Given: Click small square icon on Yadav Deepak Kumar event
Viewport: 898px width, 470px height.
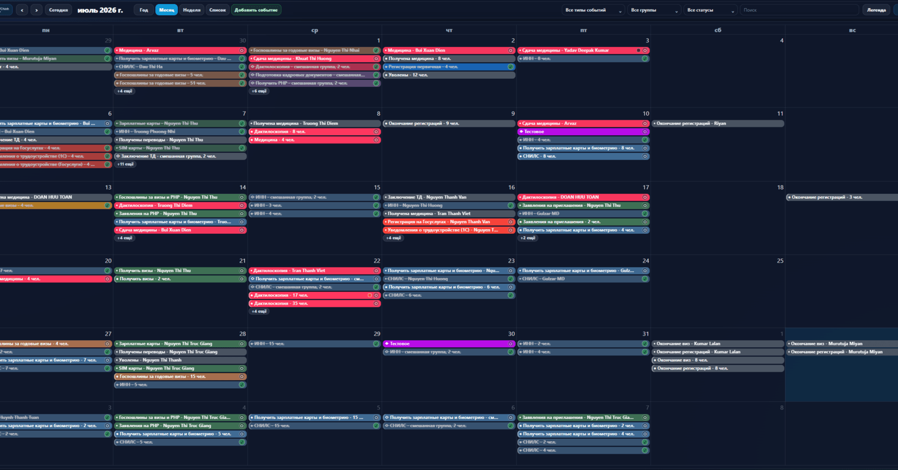Looking at the screenshot, I should coord(638,51).
